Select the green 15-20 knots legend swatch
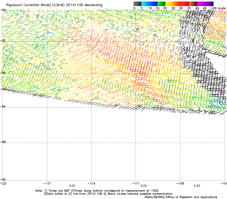Viewport: 227px width, 199px height. tap(161, 4)
